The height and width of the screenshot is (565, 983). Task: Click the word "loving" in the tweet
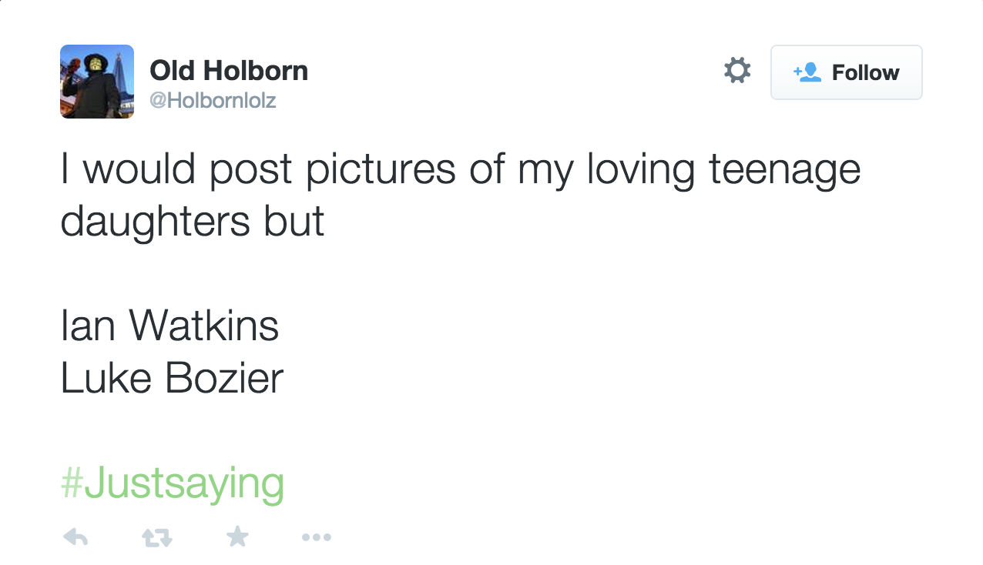click(640, 170)
